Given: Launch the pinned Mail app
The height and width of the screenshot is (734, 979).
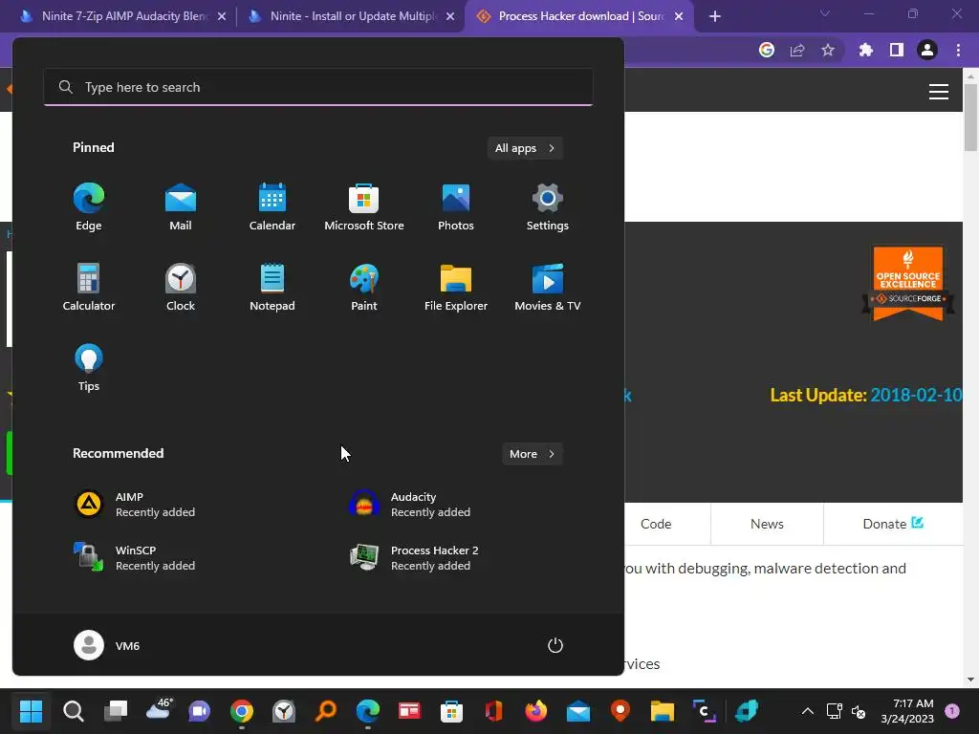Looking at the screenshot, I should [181, 206].
